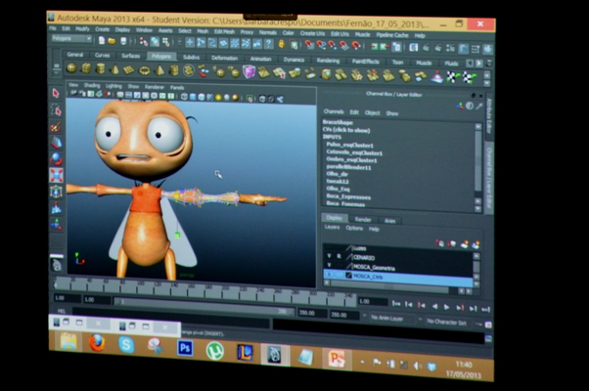Choose the Rotate tool in the toolbox
Viewport: 589px width, 391px height.
(56, 158)
